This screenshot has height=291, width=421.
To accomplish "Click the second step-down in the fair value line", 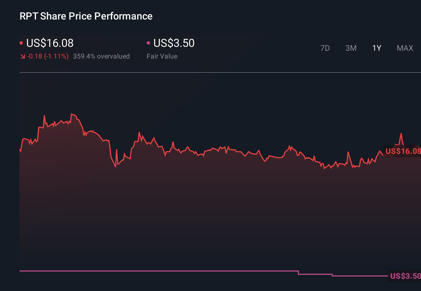I will (x=332, y=275).
